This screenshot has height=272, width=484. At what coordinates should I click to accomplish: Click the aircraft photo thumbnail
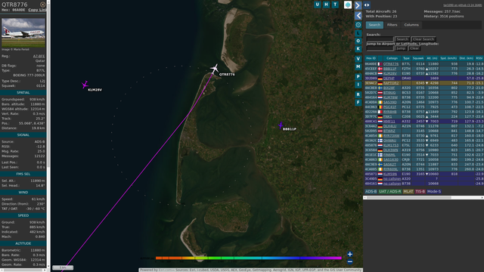coord(23,32)
